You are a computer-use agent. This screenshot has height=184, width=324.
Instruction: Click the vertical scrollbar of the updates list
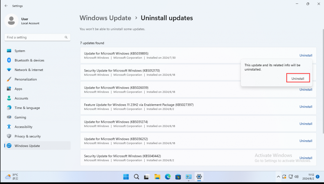coord(323,81)
